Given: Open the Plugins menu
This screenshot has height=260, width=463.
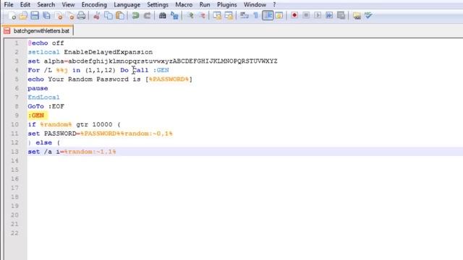Looking at the screenshot, I should tap(226, 5).
